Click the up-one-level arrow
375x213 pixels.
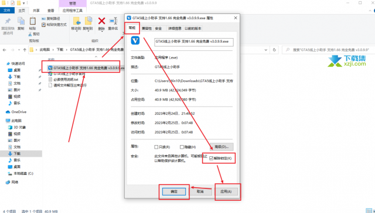pyautogui.click(x=25, y=50)
